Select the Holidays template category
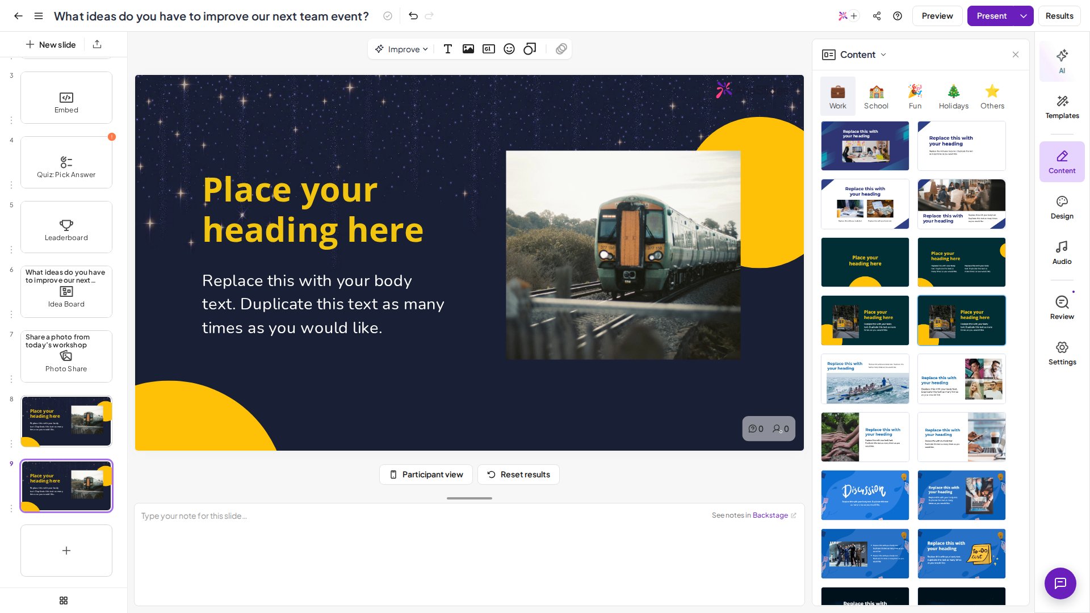The width and height of the screenshot is (1090, 613). (953, 96)
